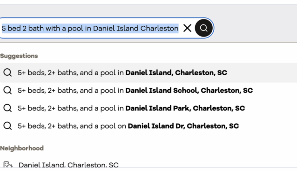Click bold "Daniel Island, Charleston, SC" in first suggestion
Viewport: 297px width, 171px height.
(x=176, y=73)
